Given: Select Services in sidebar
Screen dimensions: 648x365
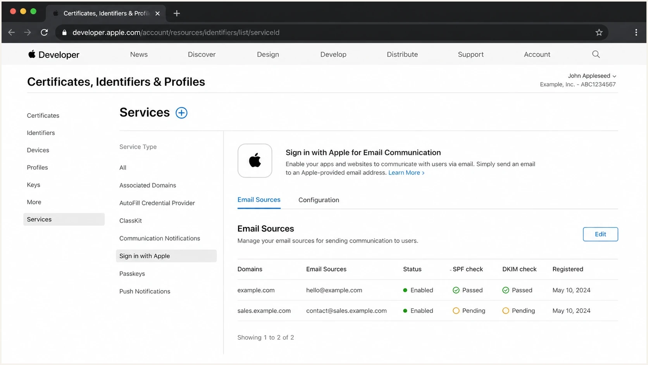Looking at the screenshot, I should click(x=64, y=220).
